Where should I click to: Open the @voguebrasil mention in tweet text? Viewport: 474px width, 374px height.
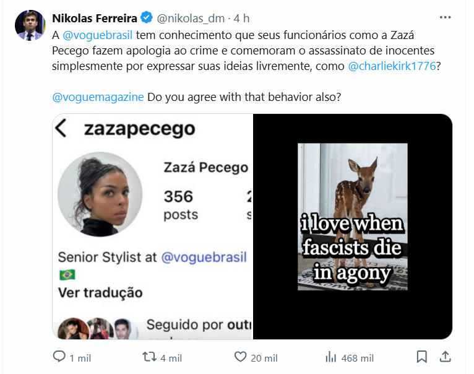coord(98,35)
